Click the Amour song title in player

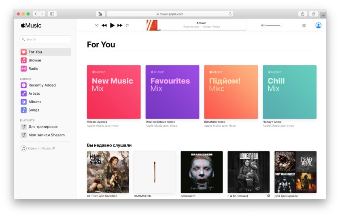201,23
